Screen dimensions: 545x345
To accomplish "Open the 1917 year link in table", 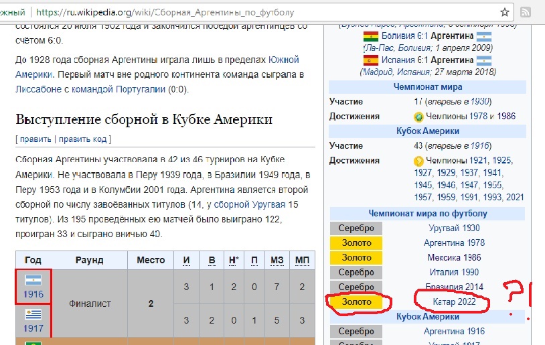I will click(x=33, y=328).
